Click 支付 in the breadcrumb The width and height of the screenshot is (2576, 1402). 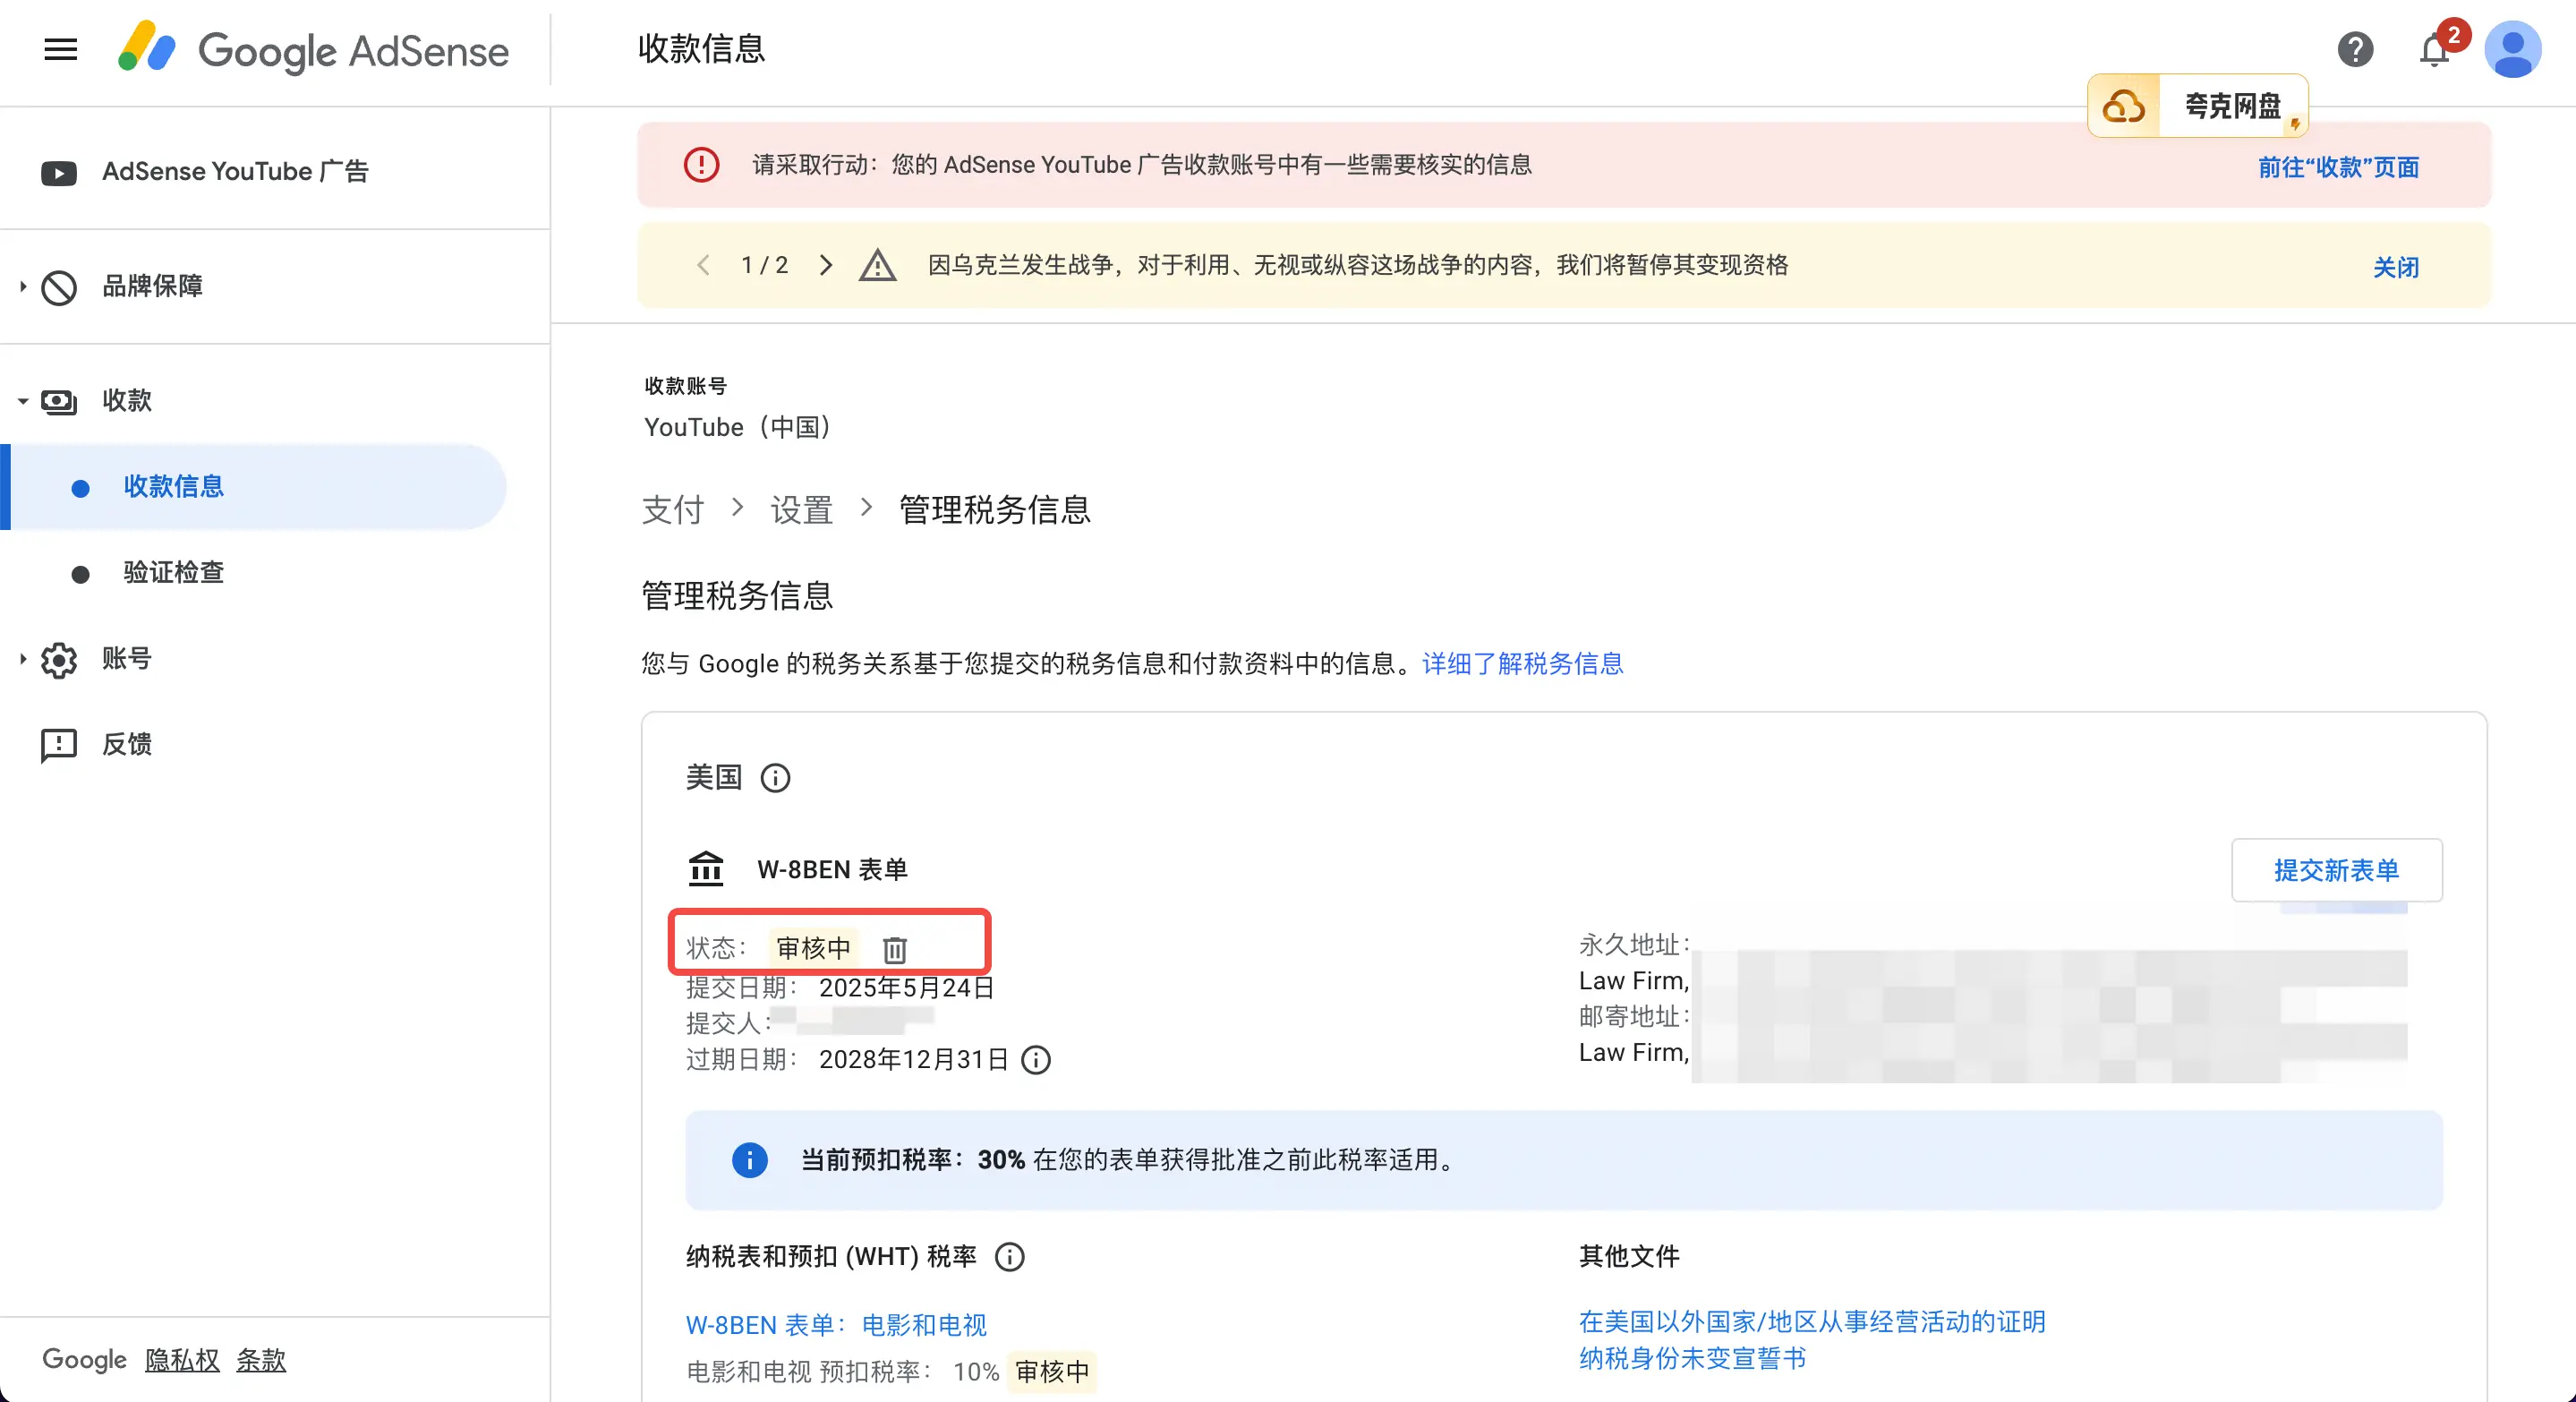click(x=673, y=510)
